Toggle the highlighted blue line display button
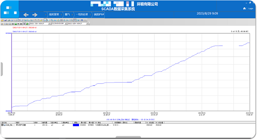The height and width of the screenshot is (140, 257). point(45,20)
